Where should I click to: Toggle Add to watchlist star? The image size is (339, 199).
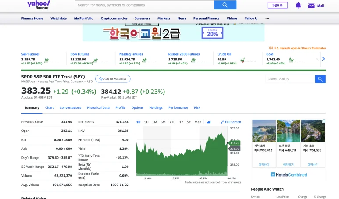(x=101, y=79)
